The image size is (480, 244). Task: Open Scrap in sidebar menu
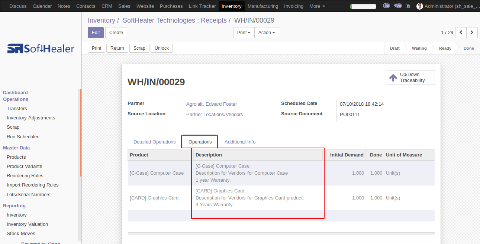(13, 127)
